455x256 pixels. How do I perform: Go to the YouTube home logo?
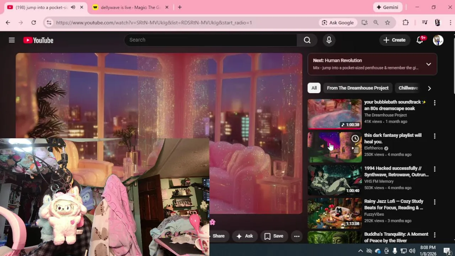38,40
